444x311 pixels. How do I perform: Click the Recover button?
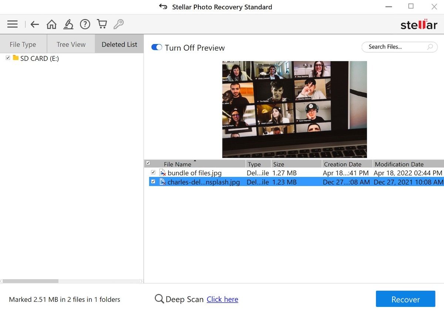pyautogui.click(x=406, y=300)
